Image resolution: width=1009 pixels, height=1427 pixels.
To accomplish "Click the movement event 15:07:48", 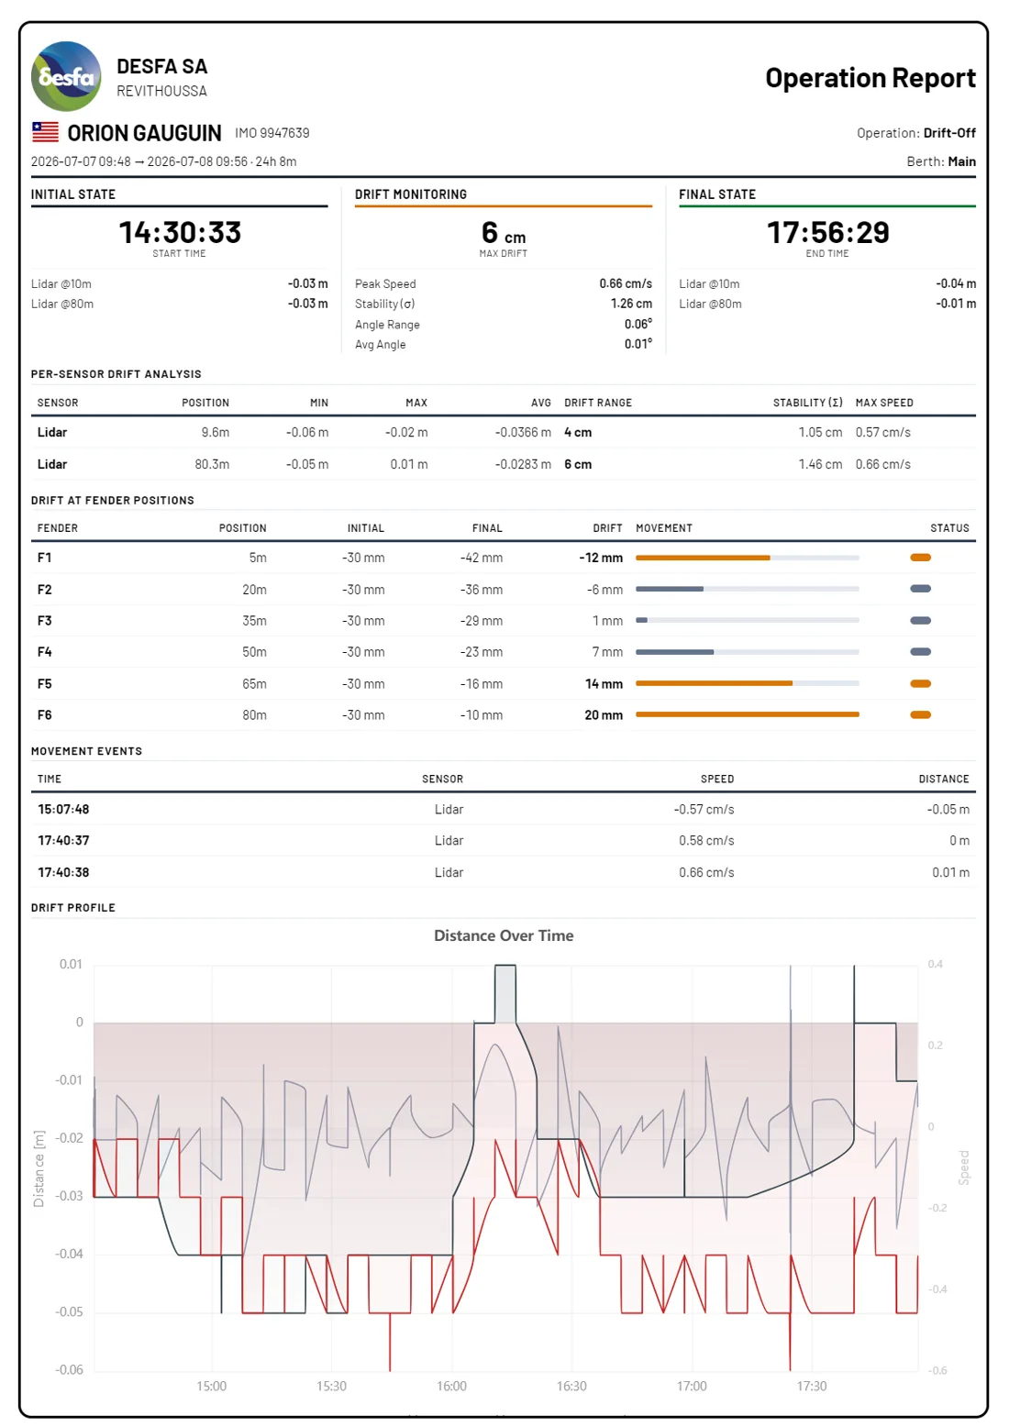I will pos(63,809).
